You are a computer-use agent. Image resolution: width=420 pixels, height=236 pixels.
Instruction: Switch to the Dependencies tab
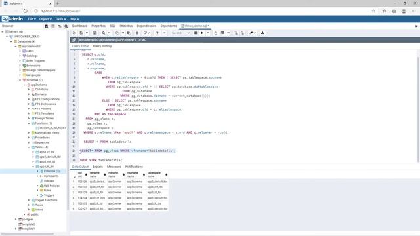146,26
